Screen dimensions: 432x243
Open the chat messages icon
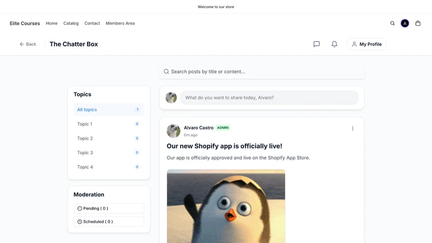click(316, 44)
